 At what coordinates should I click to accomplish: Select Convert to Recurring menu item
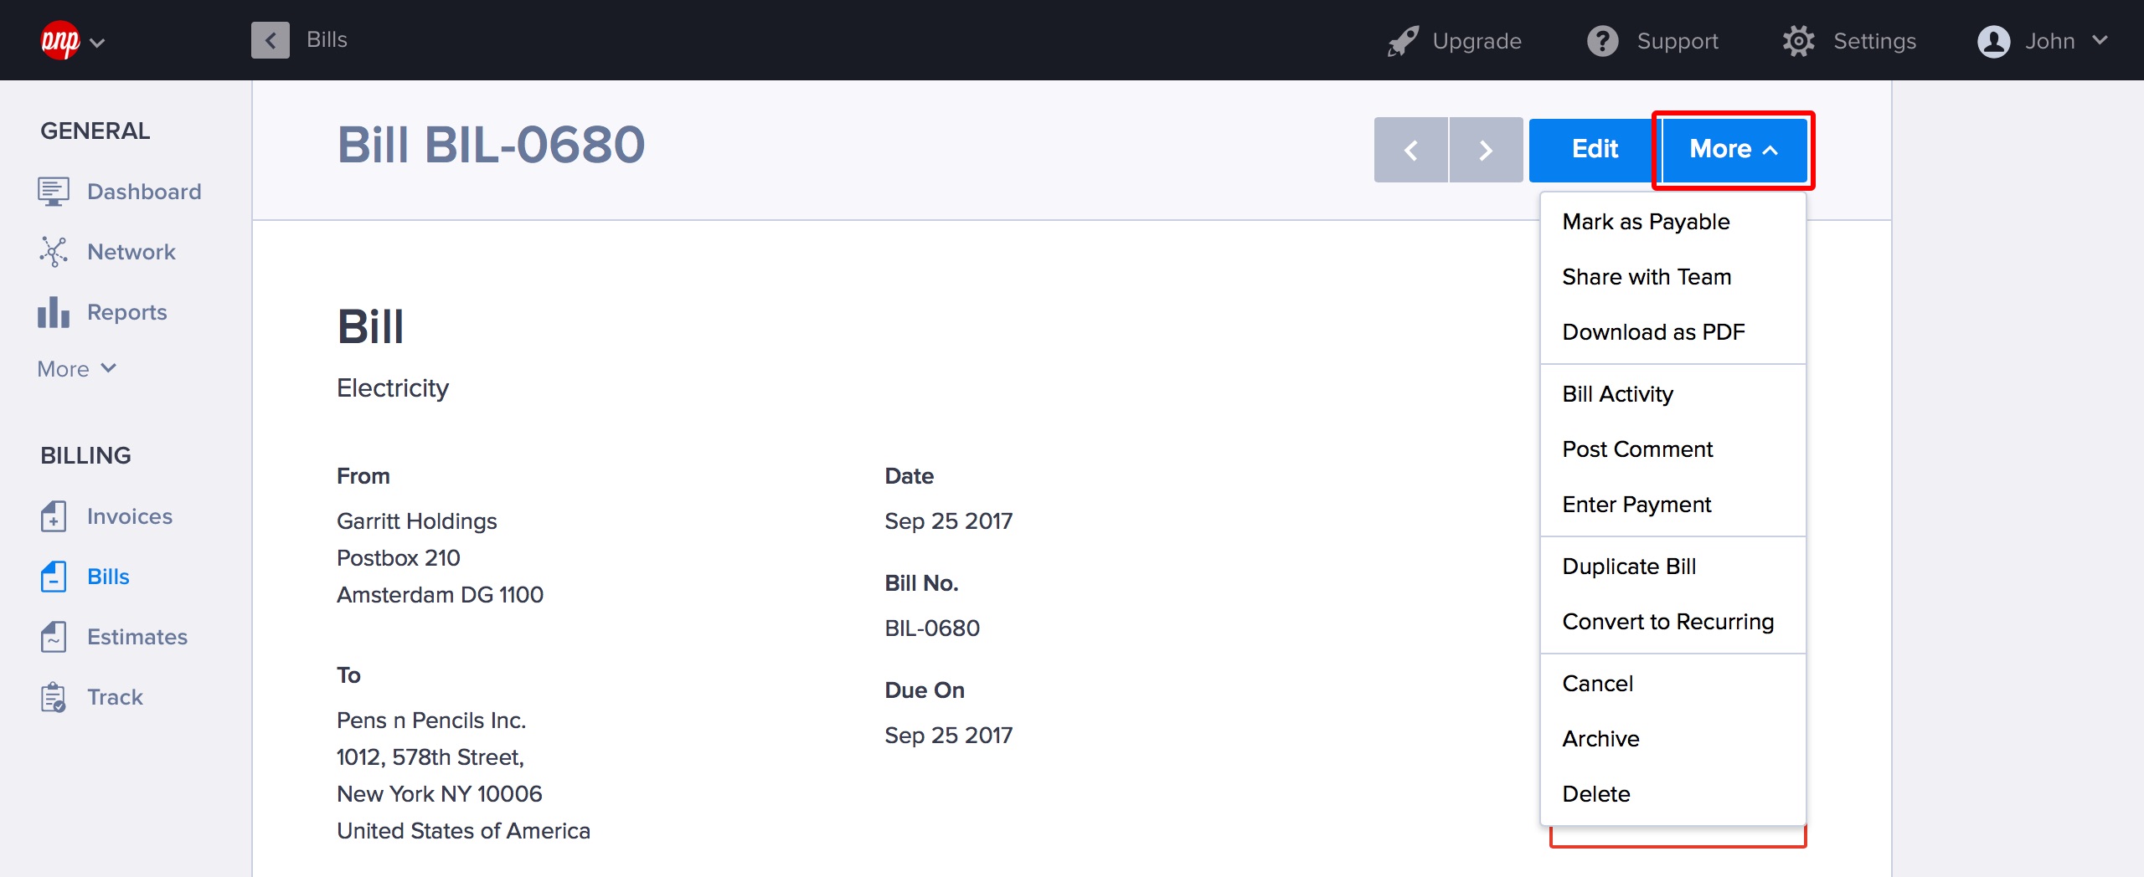point(1667,622)
